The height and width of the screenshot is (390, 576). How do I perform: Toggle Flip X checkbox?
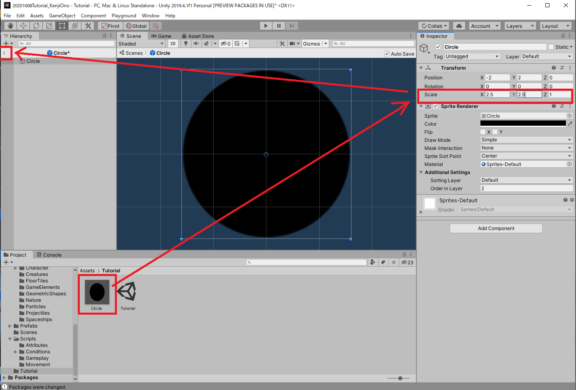483,132
